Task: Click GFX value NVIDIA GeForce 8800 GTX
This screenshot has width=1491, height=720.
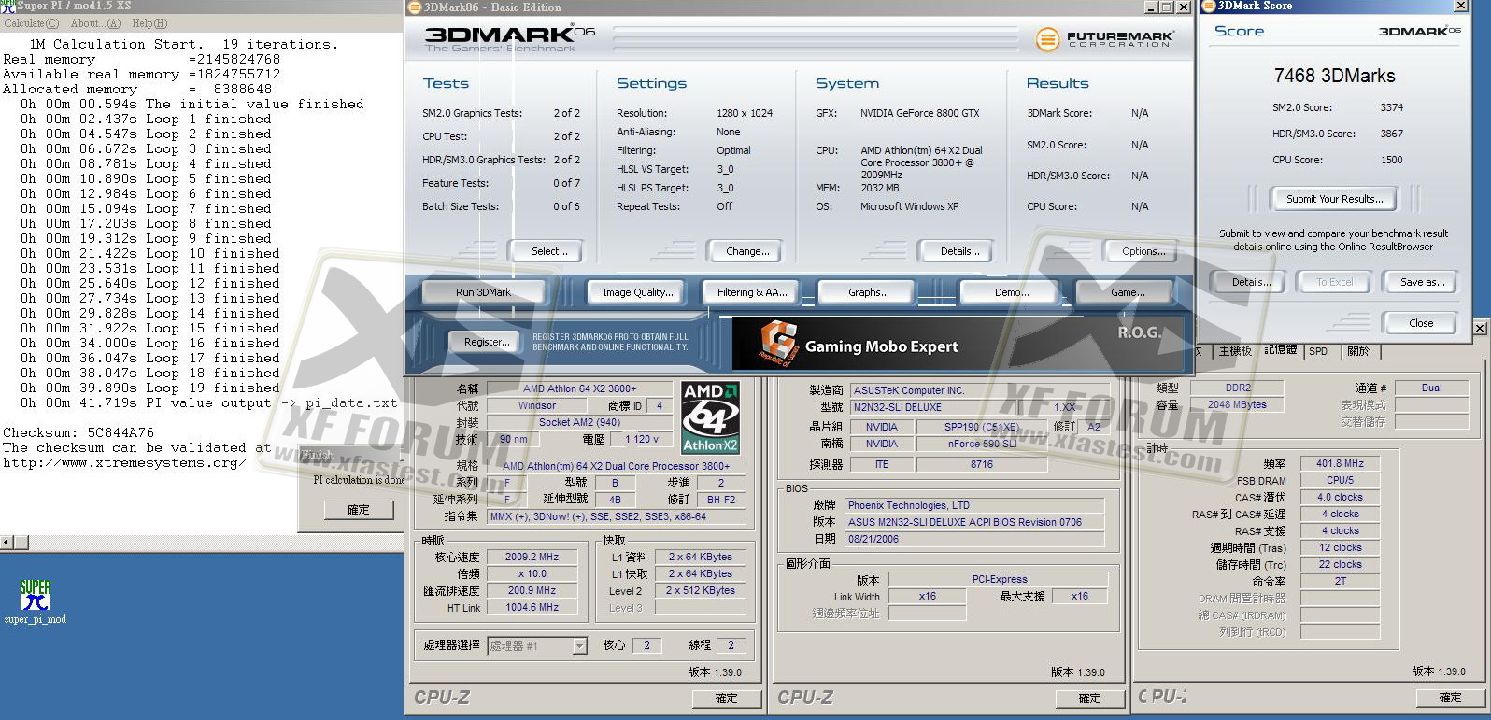Action: (x=919, y=113)
